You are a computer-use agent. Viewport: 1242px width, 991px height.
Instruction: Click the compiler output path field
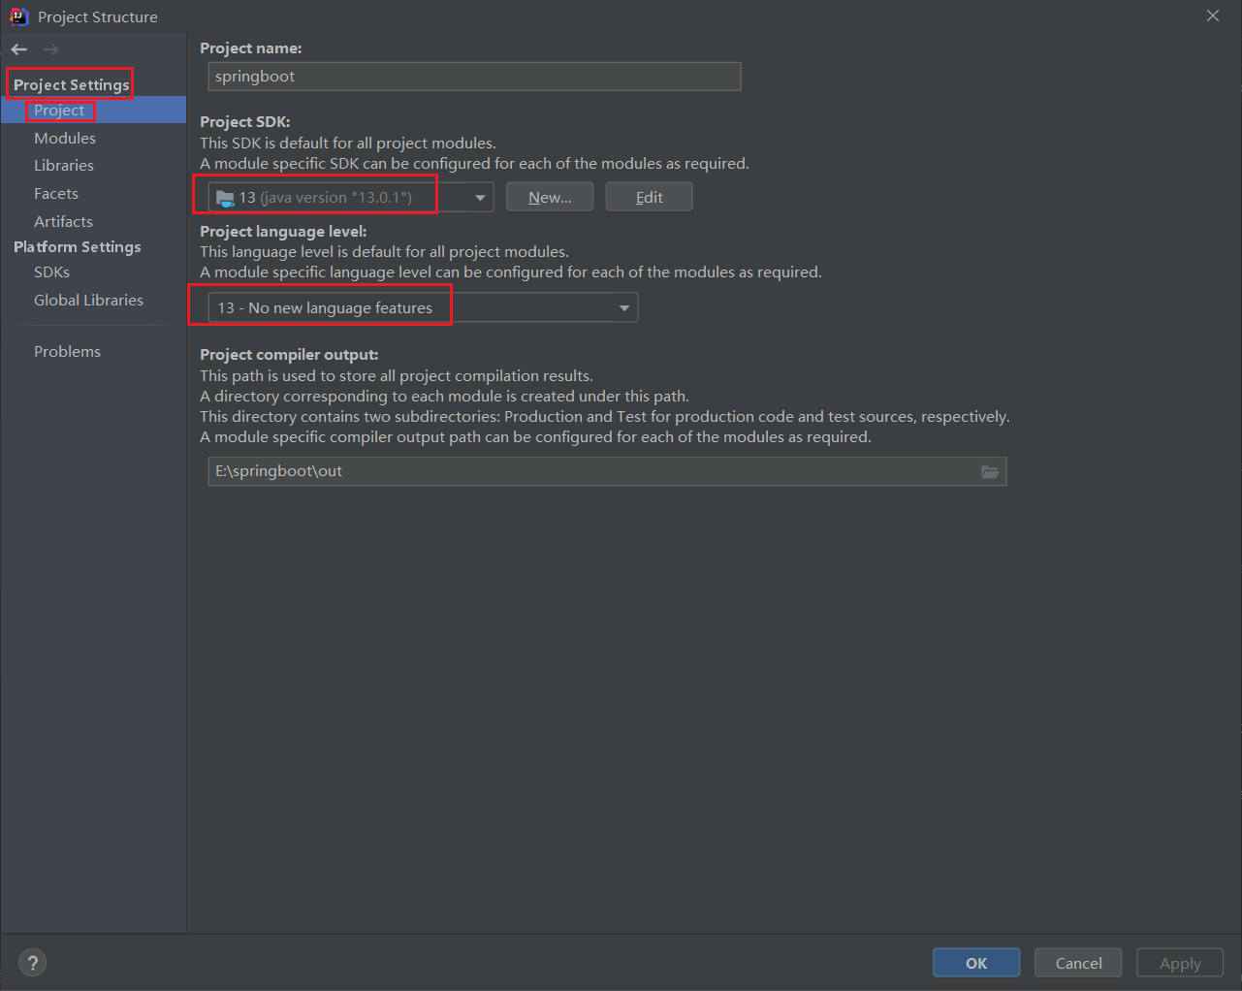tap(608, 471)
